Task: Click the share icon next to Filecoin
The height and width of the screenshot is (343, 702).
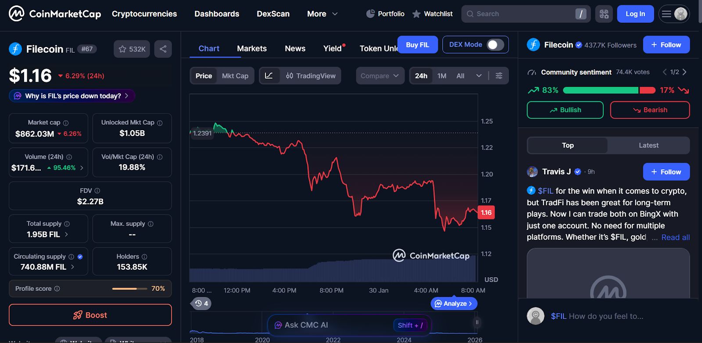Action: coord(163,49)
